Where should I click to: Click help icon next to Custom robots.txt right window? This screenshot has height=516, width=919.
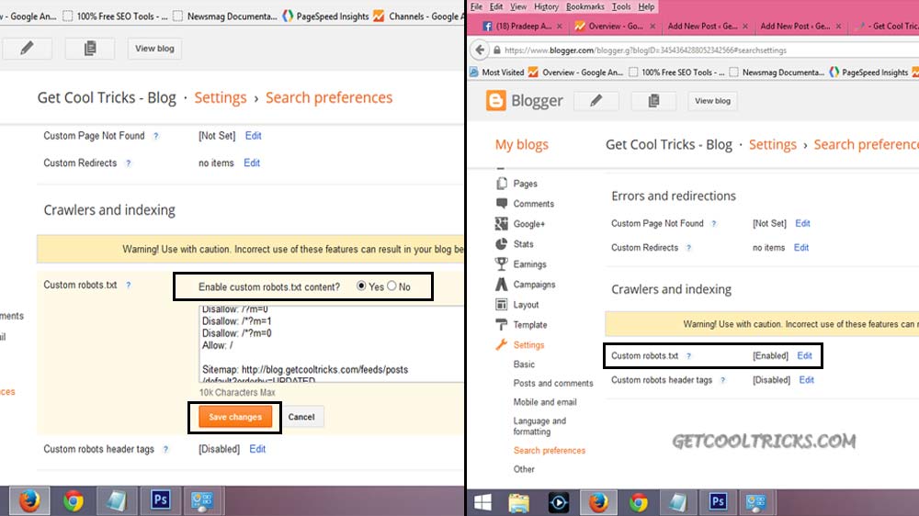click(x=688, y=356)
